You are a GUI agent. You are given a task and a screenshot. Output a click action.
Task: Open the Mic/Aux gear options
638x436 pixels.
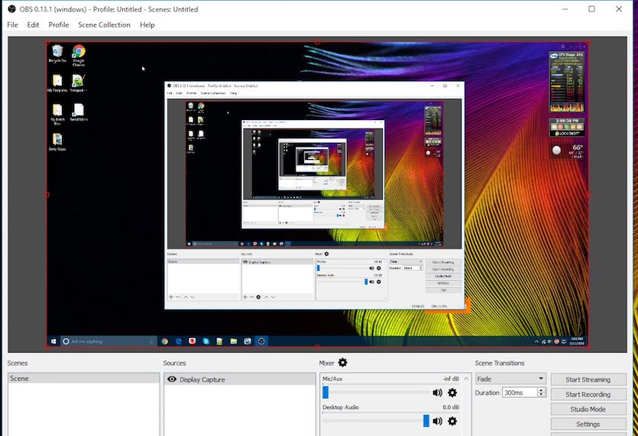452,392
